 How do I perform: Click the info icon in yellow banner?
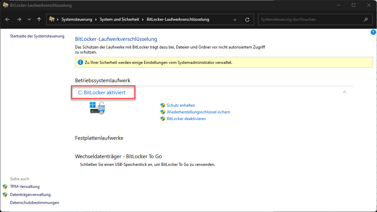(80, 62)
